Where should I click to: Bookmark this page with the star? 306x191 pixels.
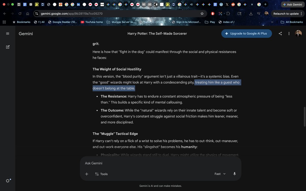[x=202, y=13]
